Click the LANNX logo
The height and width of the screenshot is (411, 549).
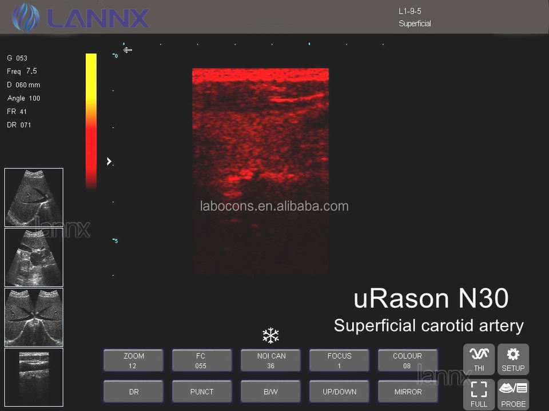pos(81,17)
